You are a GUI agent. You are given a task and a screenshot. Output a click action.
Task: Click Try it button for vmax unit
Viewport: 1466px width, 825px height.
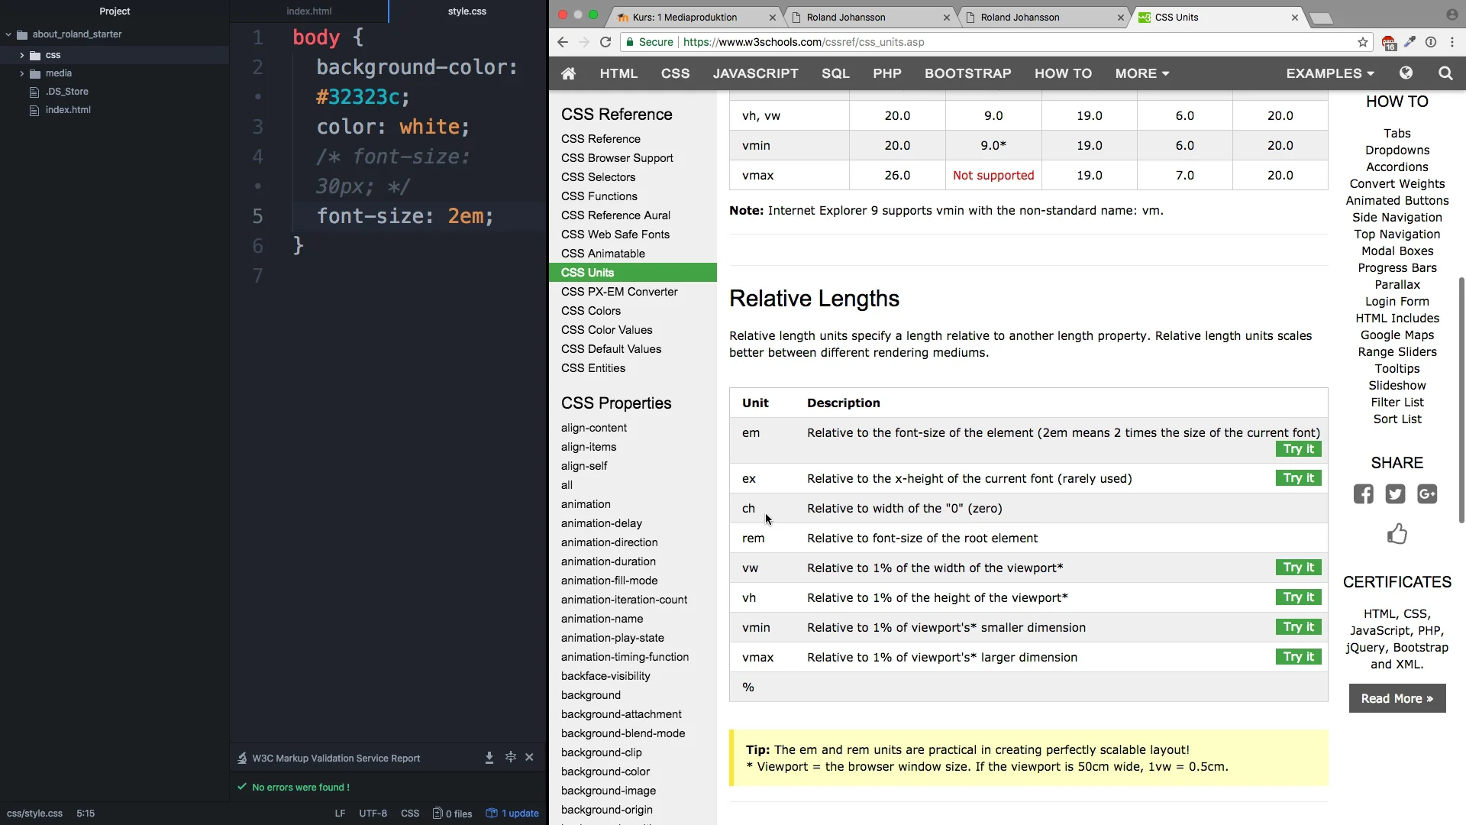pyautogui.click(x=1299, y=657)
